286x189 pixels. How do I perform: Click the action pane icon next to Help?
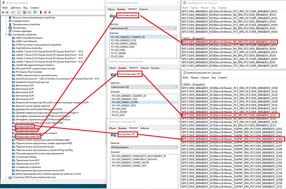point(29,12)
